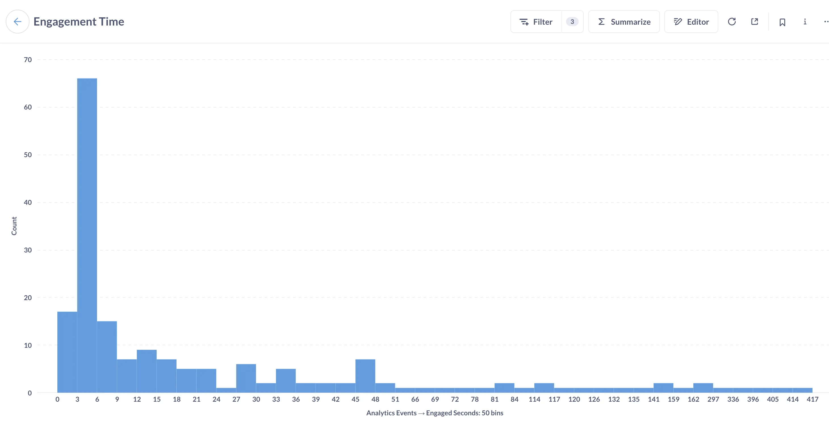
Task: Click the bar at bin 12
Action: 146,371
